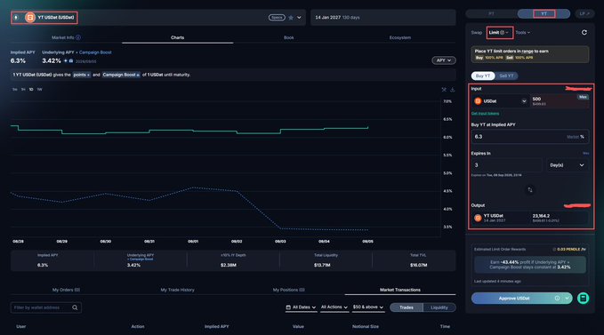The height and width of the screenshot is (335, 604).
Task: Open the Market Transactions tab
Action: tap(399, 290)
